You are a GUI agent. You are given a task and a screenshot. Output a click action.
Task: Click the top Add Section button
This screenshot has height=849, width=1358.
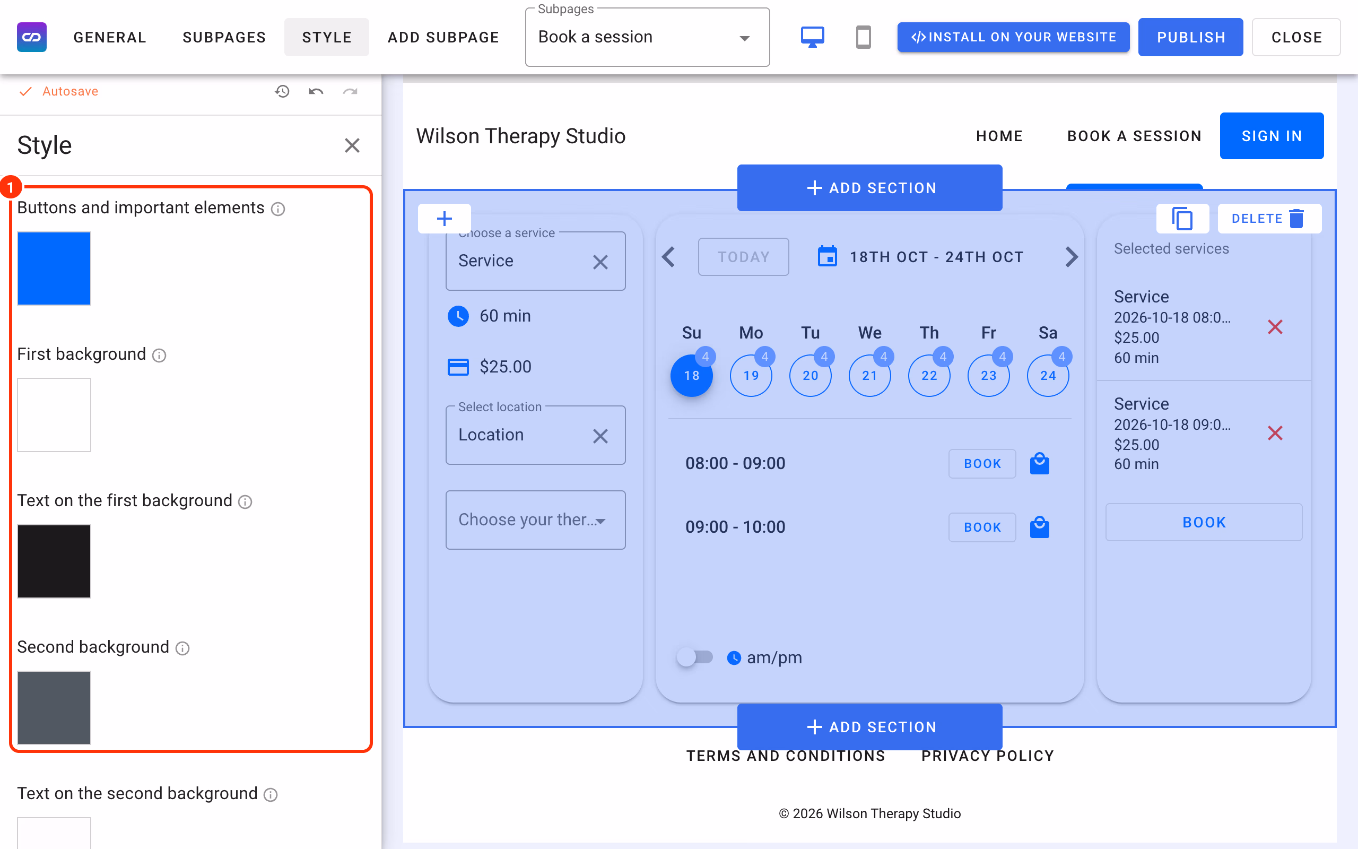[869, 188]
